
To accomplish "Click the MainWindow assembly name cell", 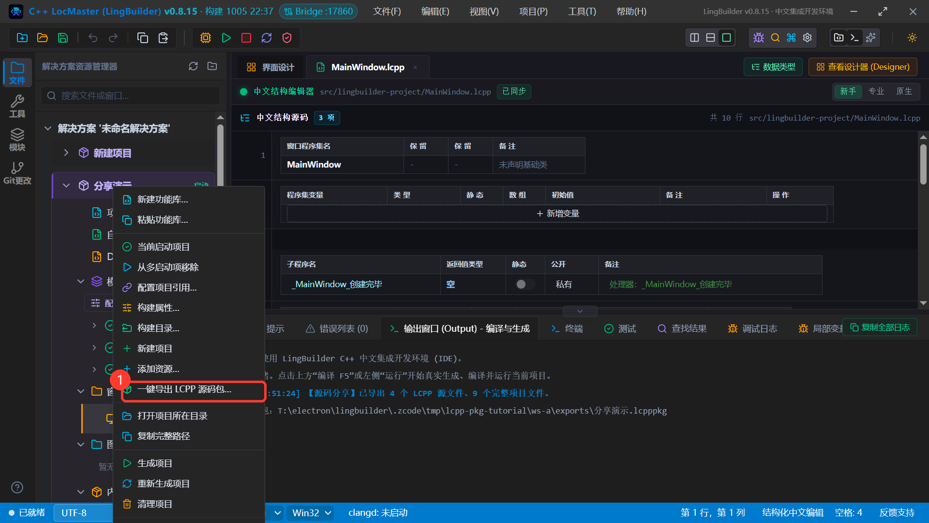I will [342, 165].
